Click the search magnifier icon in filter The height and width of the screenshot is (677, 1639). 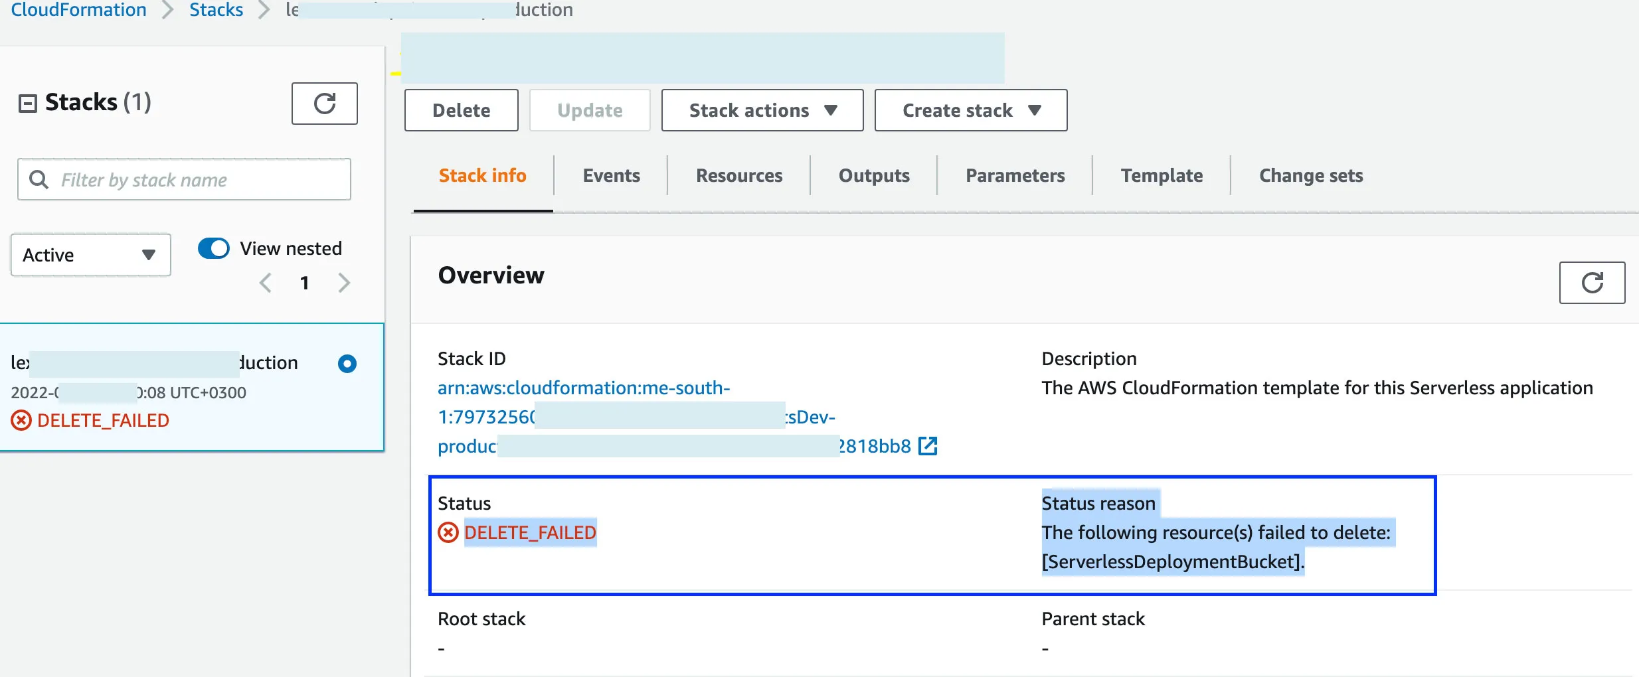(39, 180)
